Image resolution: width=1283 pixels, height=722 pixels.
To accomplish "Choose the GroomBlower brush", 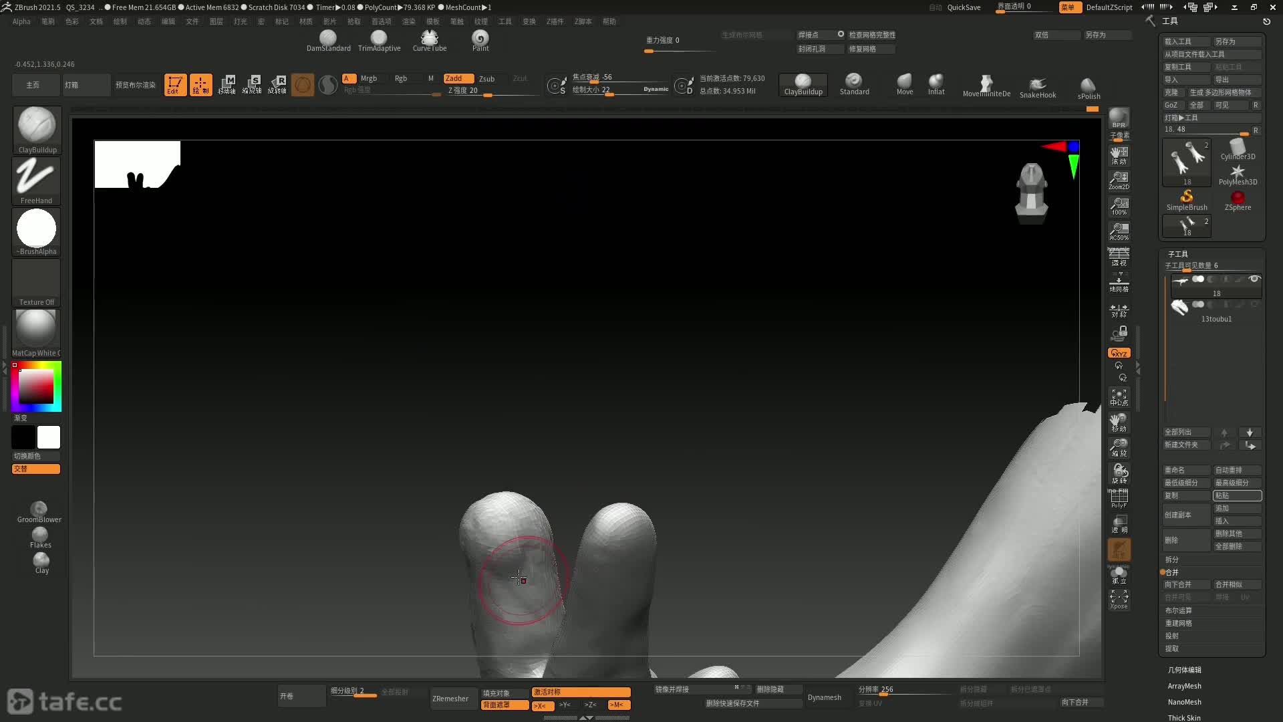I will pos(39,512).
